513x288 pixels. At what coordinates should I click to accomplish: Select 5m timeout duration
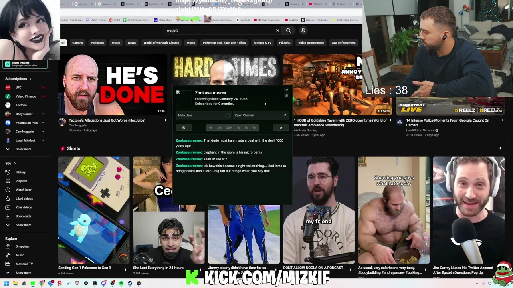pos(219,128)
